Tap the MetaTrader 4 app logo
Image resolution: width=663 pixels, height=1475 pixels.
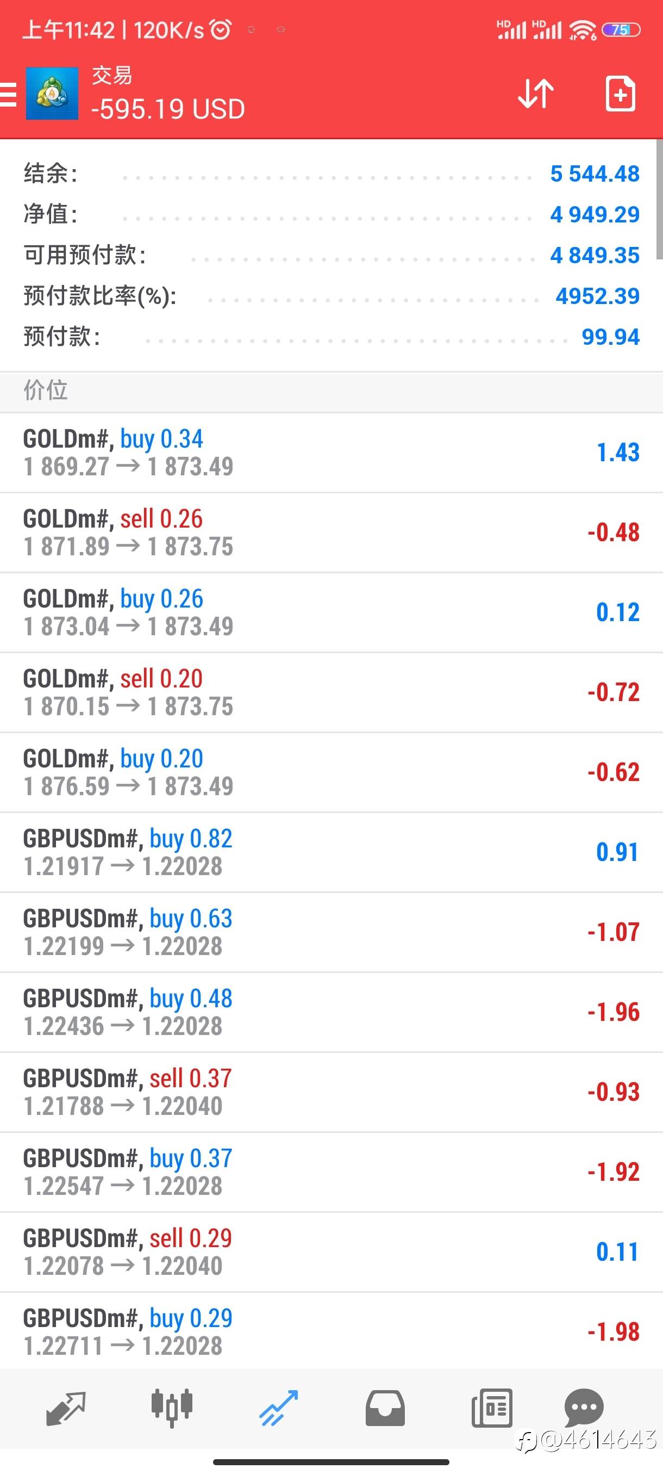(52, 94)
